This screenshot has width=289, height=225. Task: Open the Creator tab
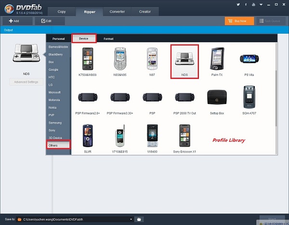click(145, 12)
